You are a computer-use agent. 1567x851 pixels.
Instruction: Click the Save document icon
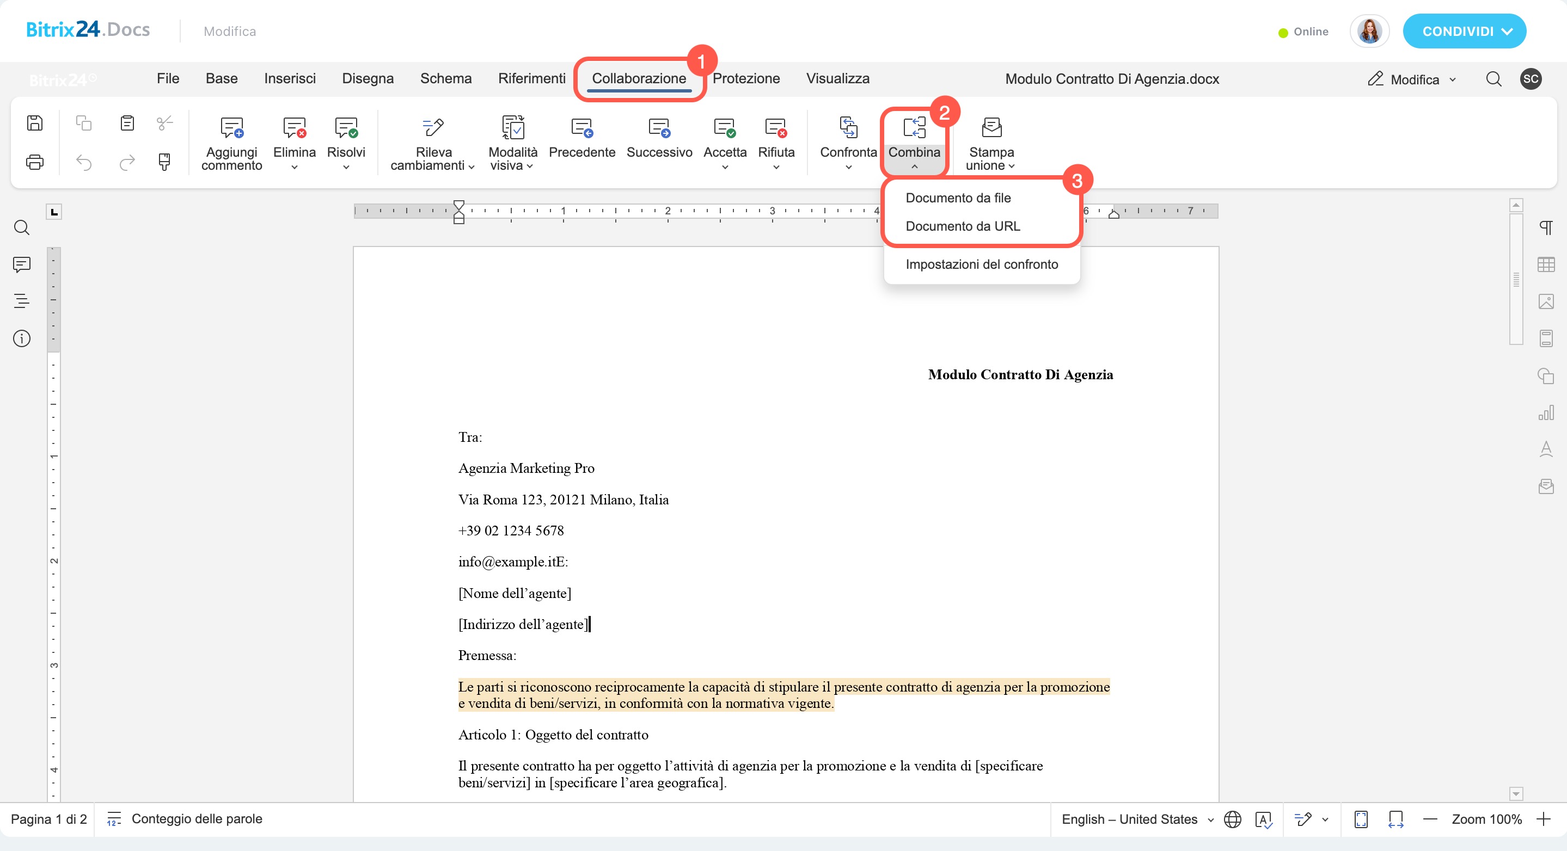(x=35, y=123)
